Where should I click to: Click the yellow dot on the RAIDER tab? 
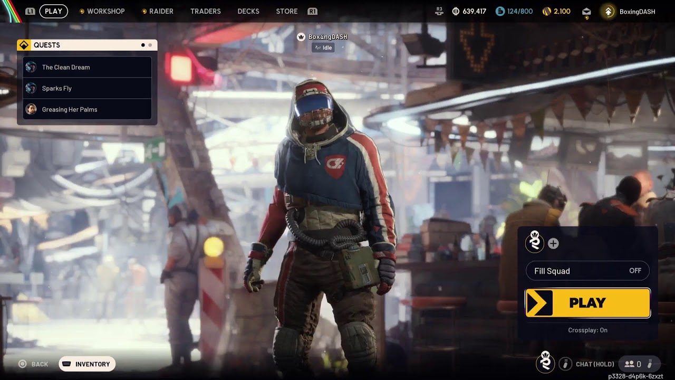(144, 11)
